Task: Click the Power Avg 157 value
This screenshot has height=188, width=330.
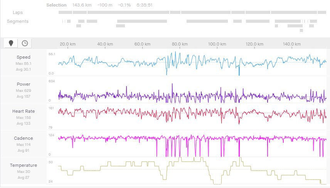Action: (x=24, y=97)
